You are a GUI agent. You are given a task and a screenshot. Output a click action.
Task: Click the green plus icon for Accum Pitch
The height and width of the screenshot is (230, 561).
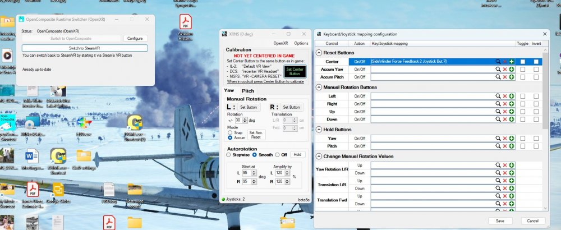512,77
